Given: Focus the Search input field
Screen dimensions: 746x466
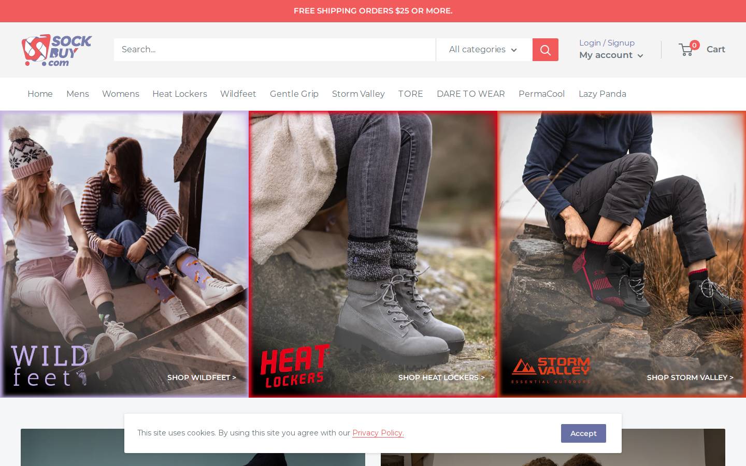Looking at the screenshot, I should click(x=275, y=50).
